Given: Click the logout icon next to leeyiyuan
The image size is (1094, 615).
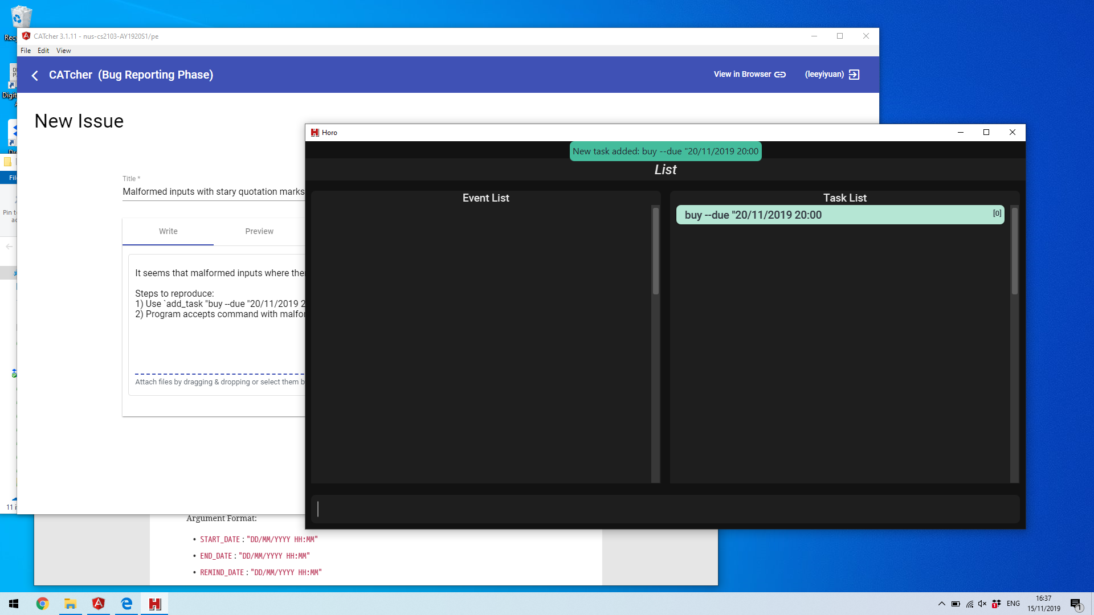Looking at the screenshot, I should pyautogui.click(x=854, y=75).
